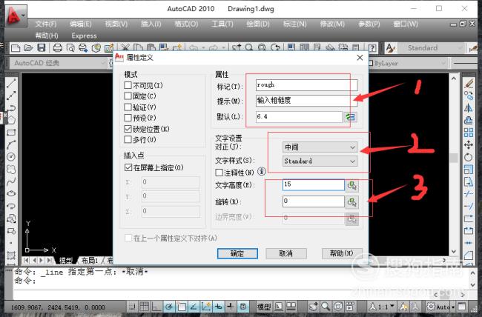Select the Rotate modify tool
The width and height of the screenshot is (482, 317).
pyautogui.click(x=469, y=157)
